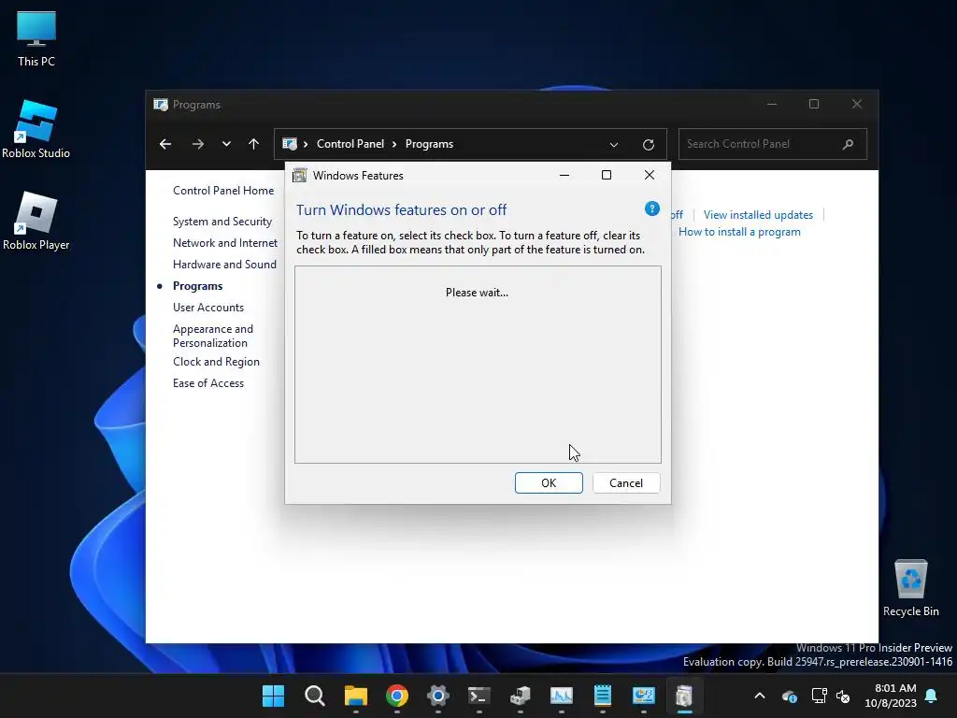Viewport: 957px width, 718px height.
Task: Open Clock and Region category
Action: coord(216,362)
